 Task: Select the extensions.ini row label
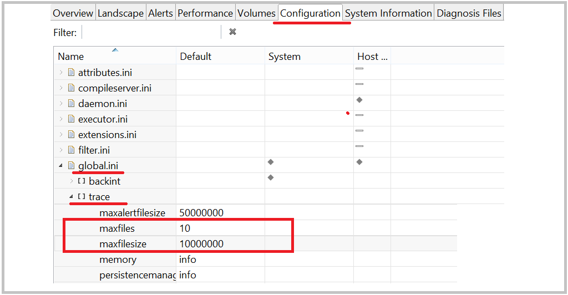tap(107, 135)
